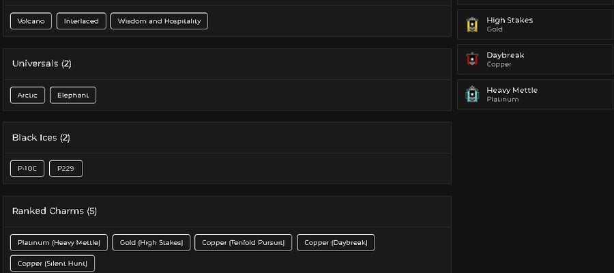This screenshot has width=614, height=273.
Task: Choose the Copper (Silent Hunt) charm tag
Action: pos(53,263)
